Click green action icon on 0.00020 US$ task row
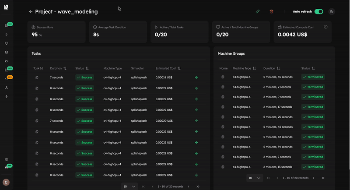 click(x=196, y=121)
